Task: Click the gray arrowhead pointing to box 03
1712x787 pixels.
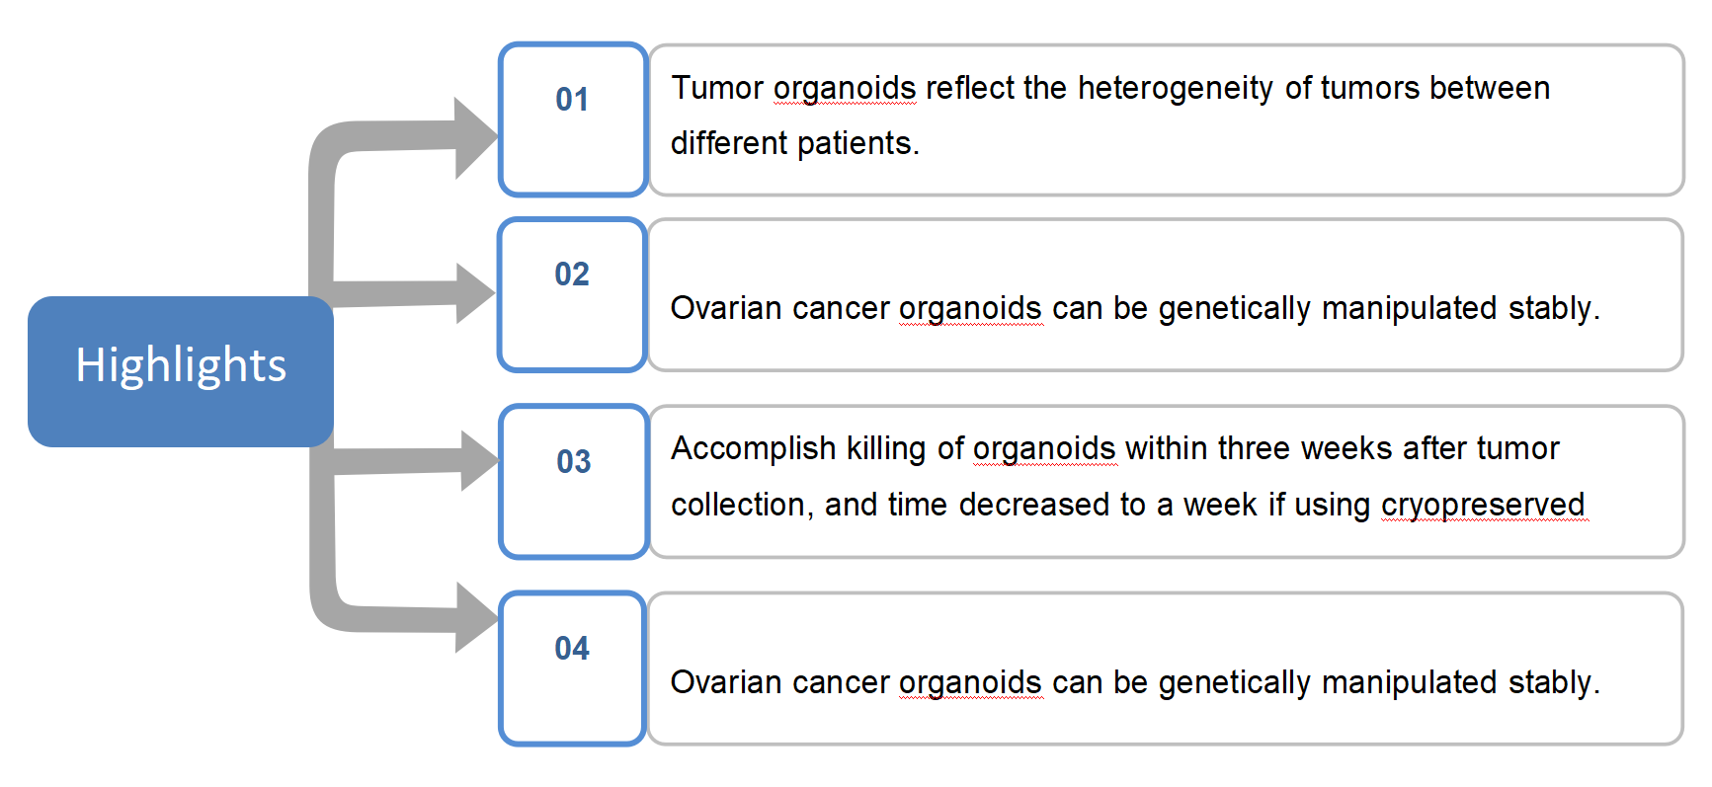Action: click(479, 460)
